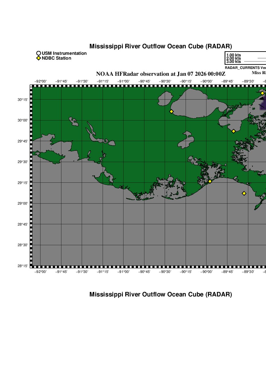The width and height of the screenshot is (266, 377).
Task: Click the "USM Instrumentation" legend text
Action: [64, 53]
